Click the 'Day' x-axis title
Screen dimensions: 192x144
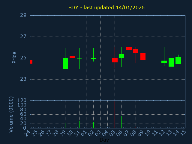click(104, 140)
